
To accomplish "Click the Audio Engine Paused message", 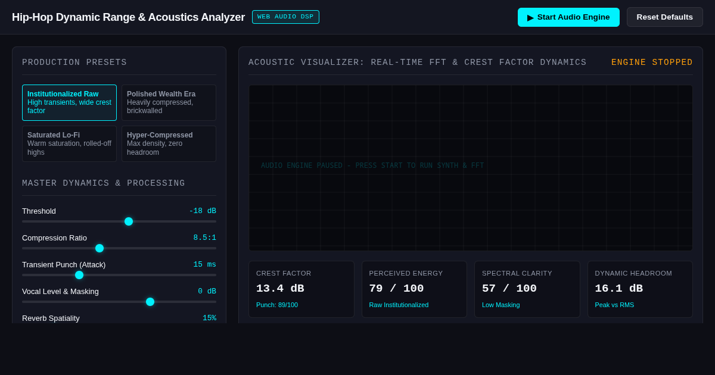I will coord(372,165).
